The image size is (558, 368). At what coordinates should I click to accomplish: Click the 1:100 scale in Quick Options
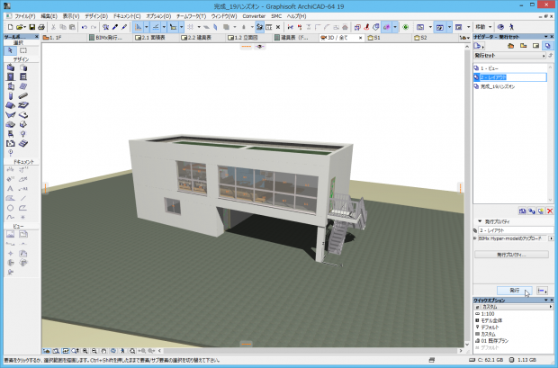pos(488,314)
